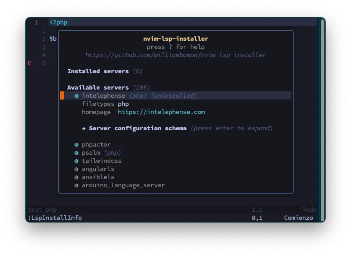351x256 pixels.
Task: Click the (php) tag next to psalm
Action: point(112,153)
